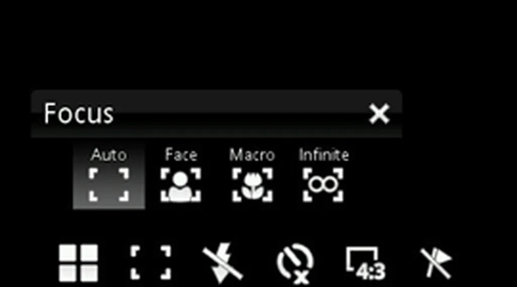Select the Macro flower focus icon
Screen dimensions: 517x287
tap(252, 185)
